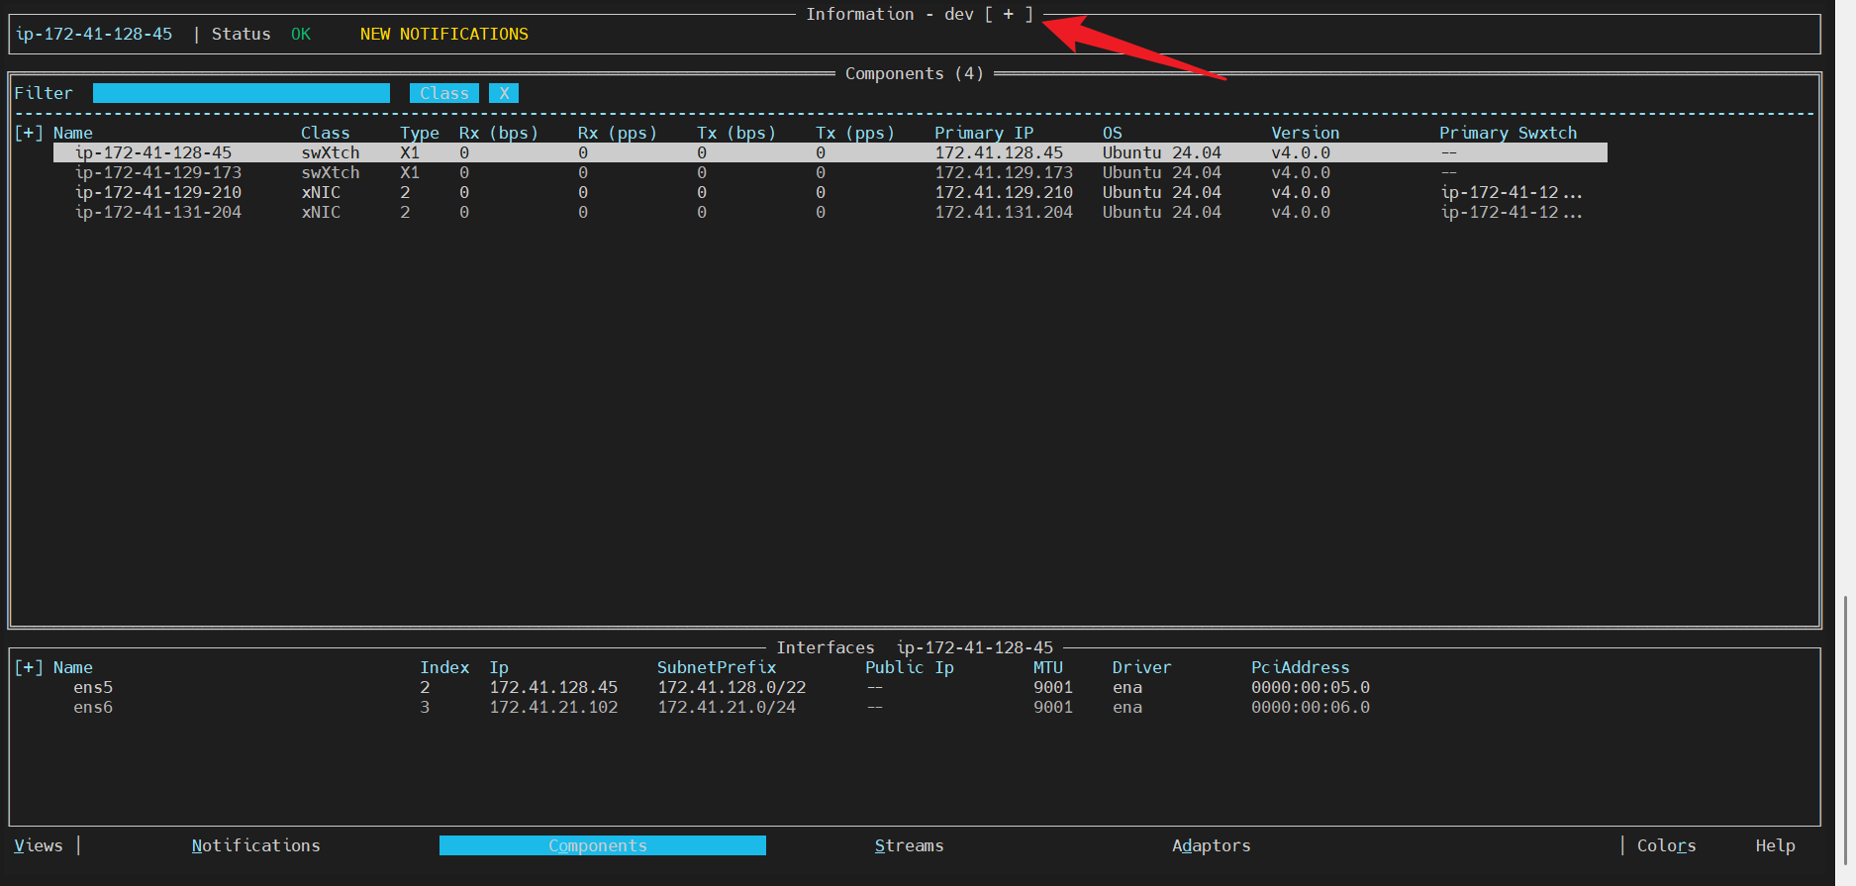The width and height of the screenshot is (1856, 886).
Task: Click the MTU column header
Action: [x=1048, y=667]
